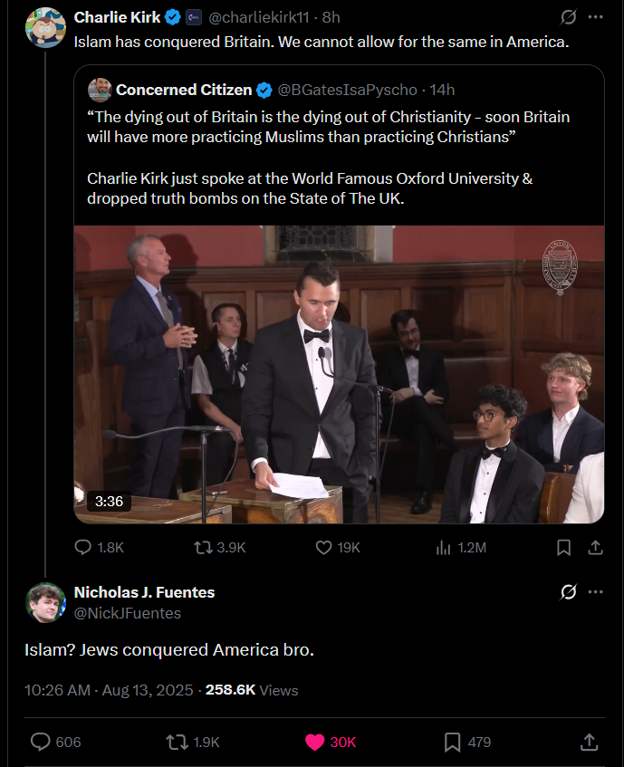
Task: Open the more options menu on top post
Action: [x=595, y=17]
